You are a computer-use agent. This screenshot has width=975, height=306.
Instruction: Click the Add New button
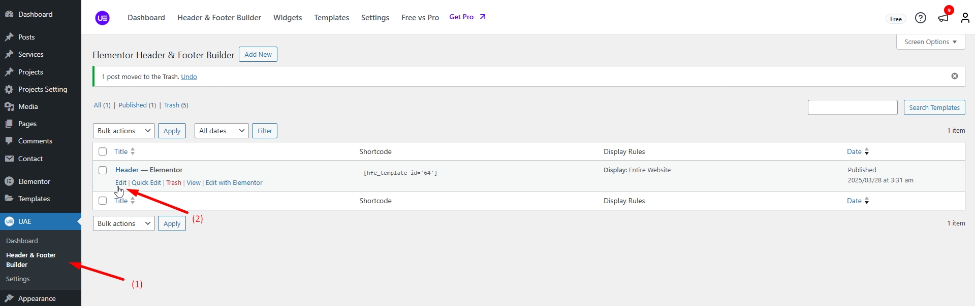258,54
